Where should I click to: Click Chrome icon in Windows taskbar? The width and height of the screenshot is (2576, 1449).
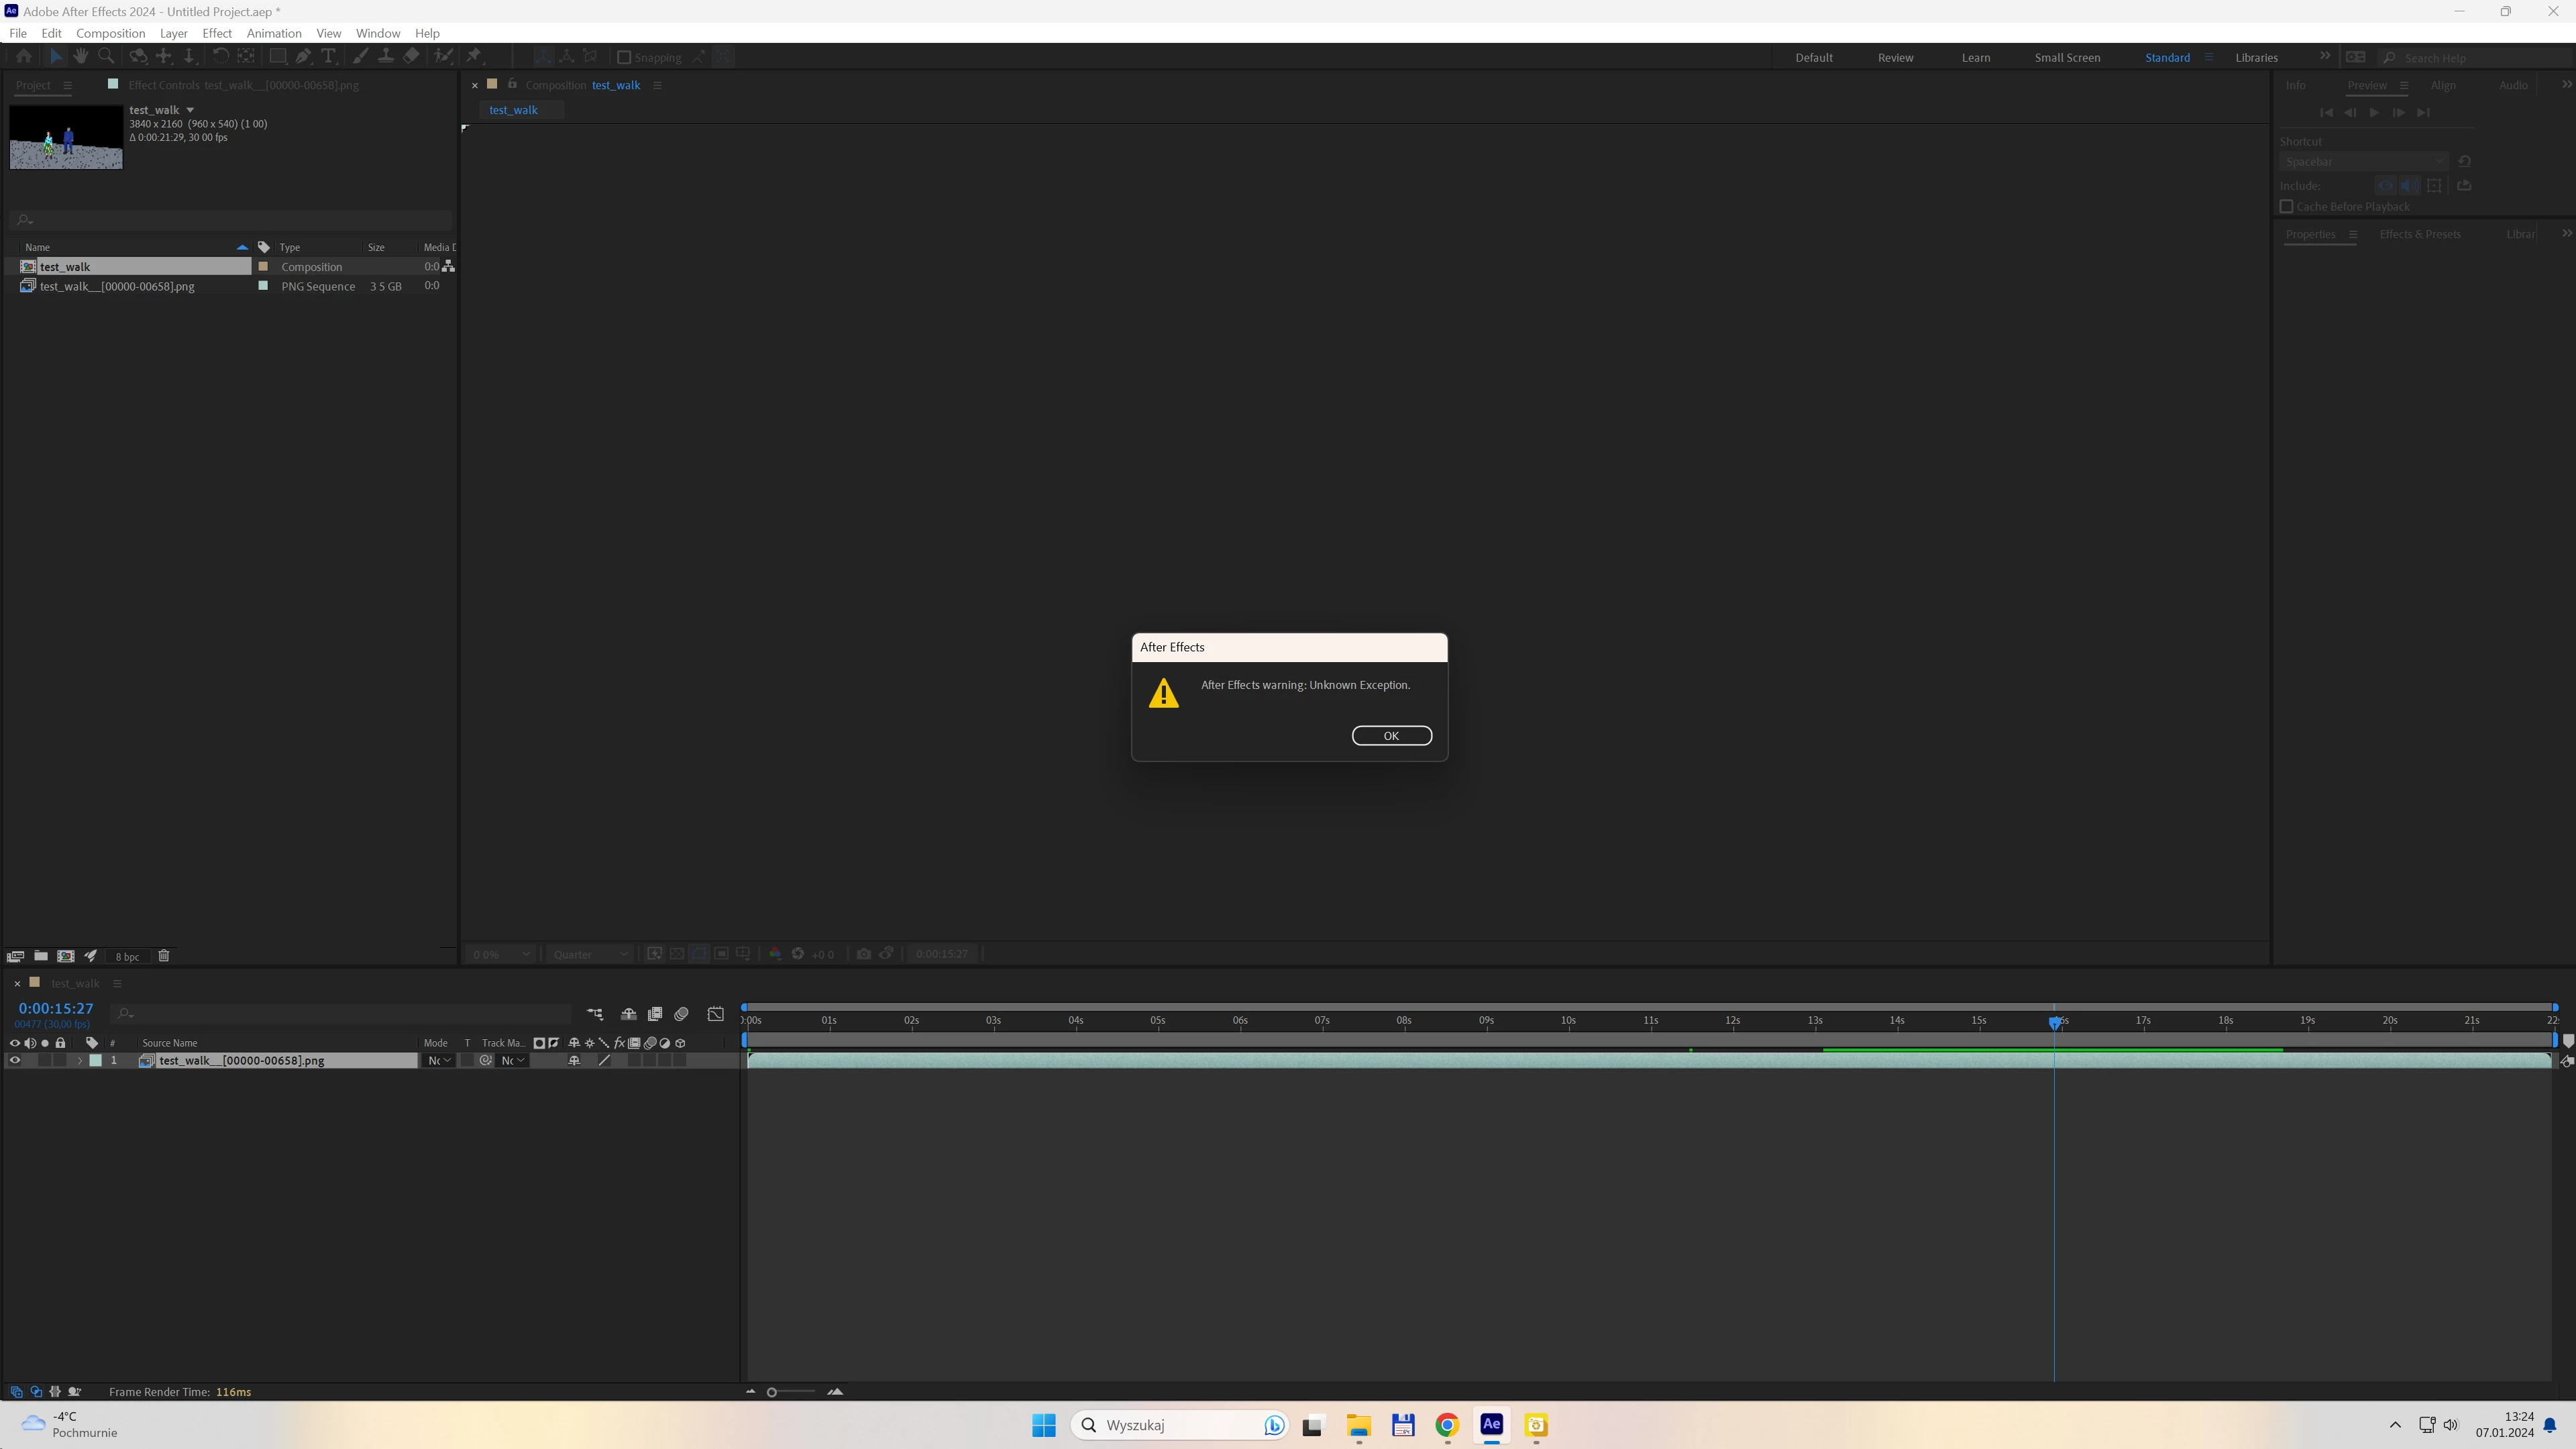click(1447, 1425)
